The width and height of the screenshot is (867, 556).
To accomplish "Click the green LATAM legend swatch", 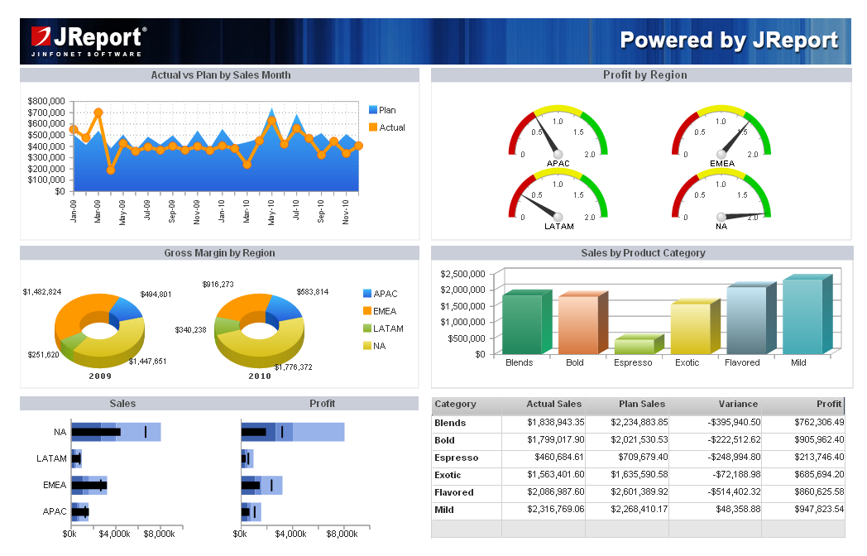I will (367, 328).
